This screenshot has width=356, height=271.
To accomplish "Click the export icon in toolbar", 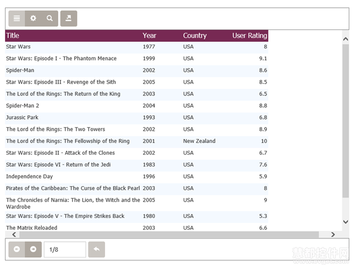I will coord(68,19).
